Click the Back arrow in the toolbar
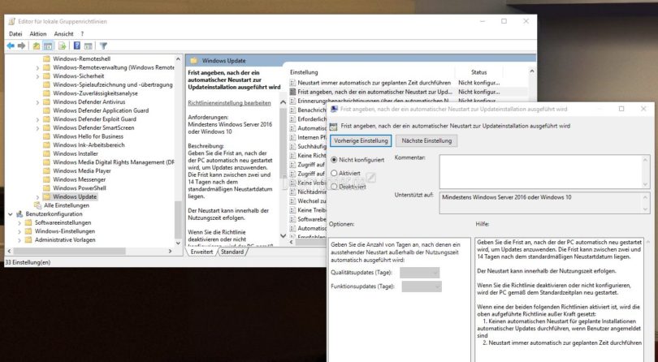 11,45
